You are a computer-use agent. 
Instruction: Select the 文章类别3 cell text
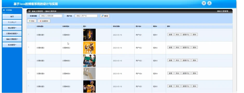[x=66, y=61]
